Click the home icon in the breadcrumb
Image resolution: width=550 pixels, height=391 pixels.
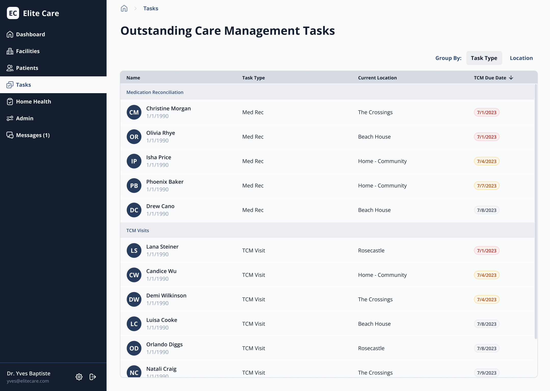(124, 8)
